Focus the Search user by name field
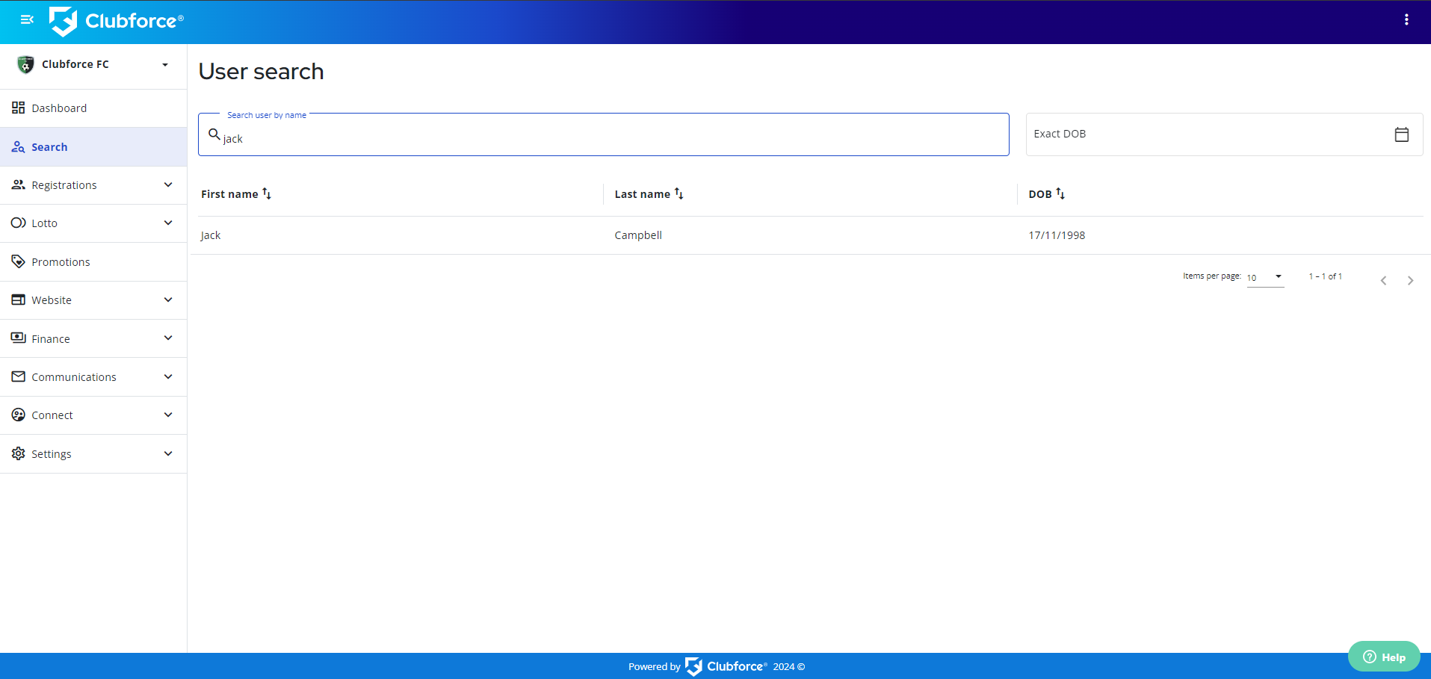Viewport: 1431px width, 679px height. pyautogui.click(x=604, y=135)
